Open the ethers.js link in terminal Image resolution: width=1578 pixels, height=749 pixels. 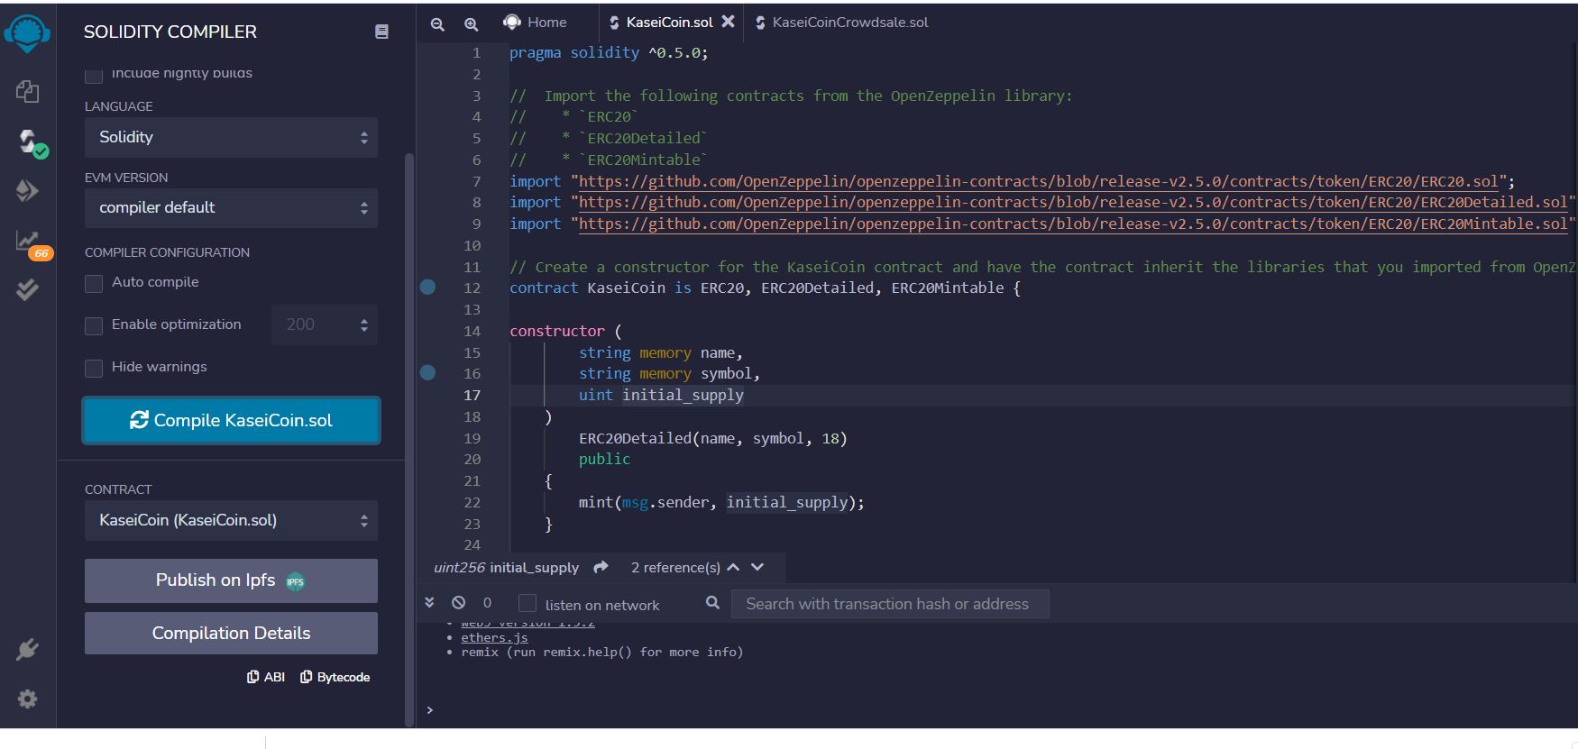coord(494,637)
